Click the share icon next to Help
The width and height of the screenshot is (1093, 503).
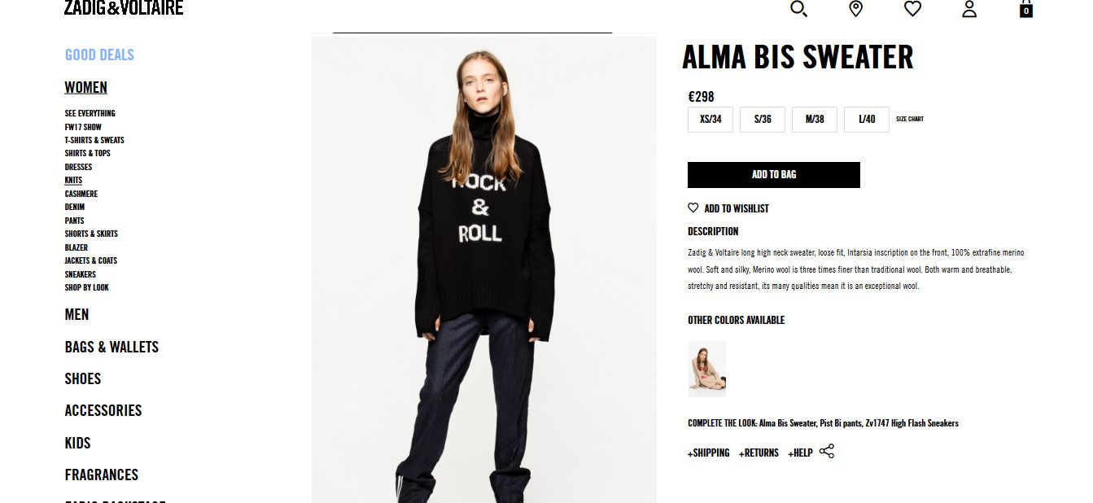pos(827,451)
